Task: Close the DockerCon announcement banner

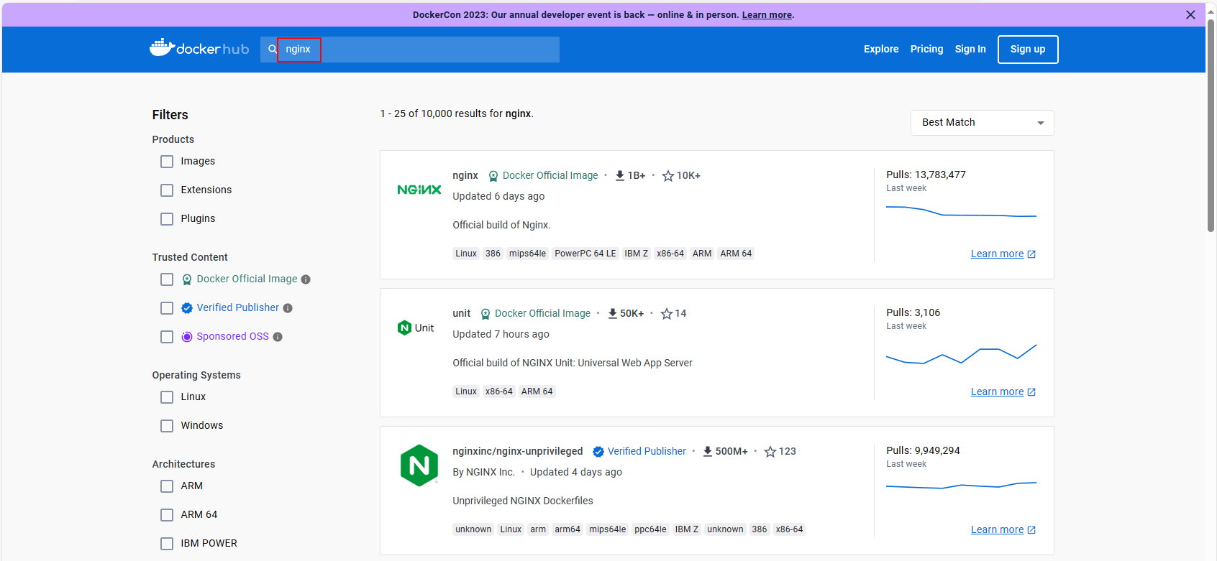Action: point(1190,14)
